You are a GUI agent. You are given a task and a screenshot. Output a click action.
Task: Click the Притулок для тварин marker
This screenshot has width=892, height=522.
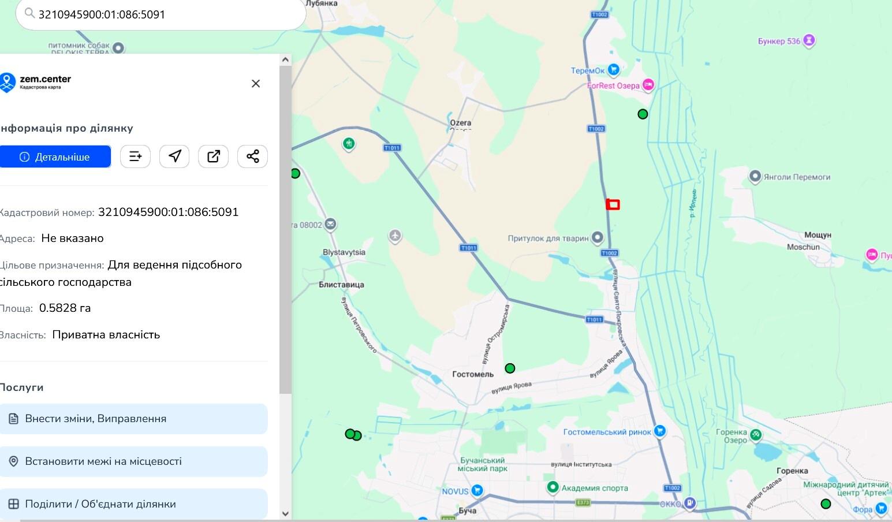pyautogui.click(x=598, y=237)
